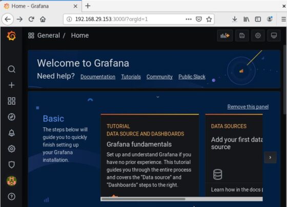Close the Home - Grafana tab
287x207 pixels.
click(75, 6)
